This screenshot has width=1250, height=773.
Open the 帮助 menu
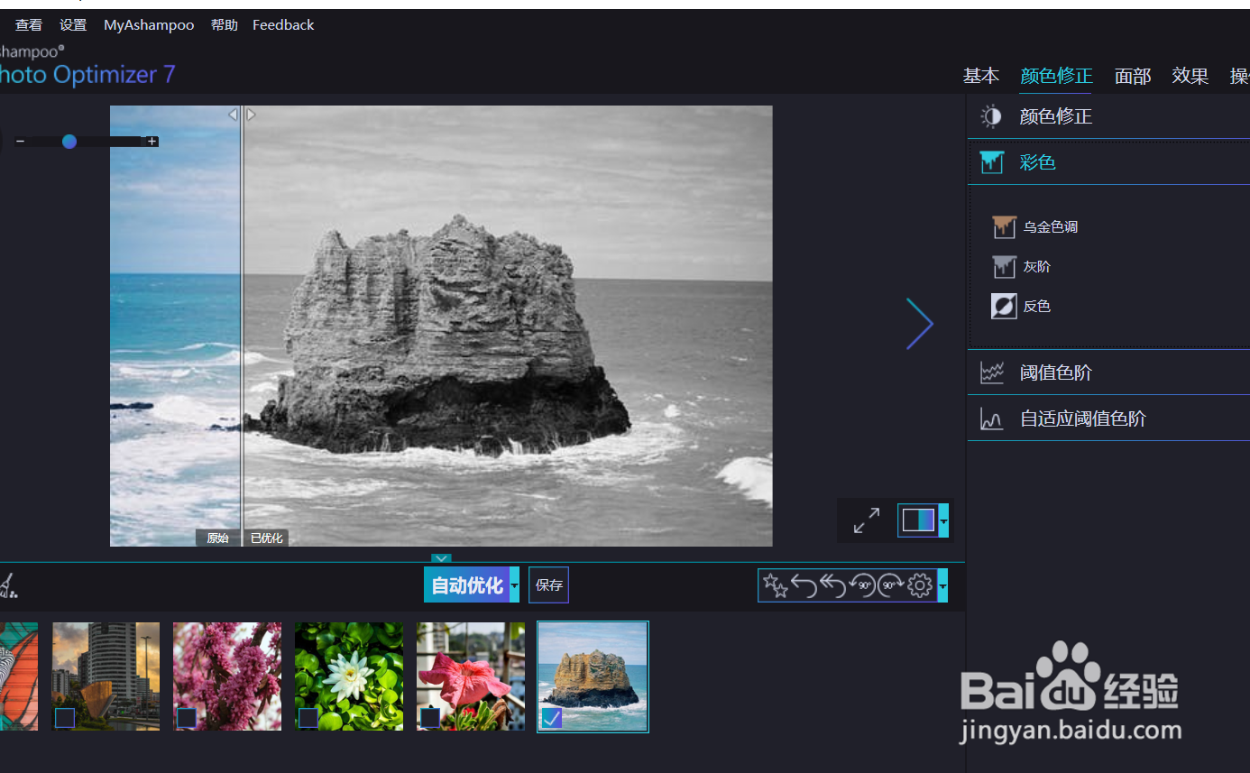pyautogui.click(x=225, y=25)
